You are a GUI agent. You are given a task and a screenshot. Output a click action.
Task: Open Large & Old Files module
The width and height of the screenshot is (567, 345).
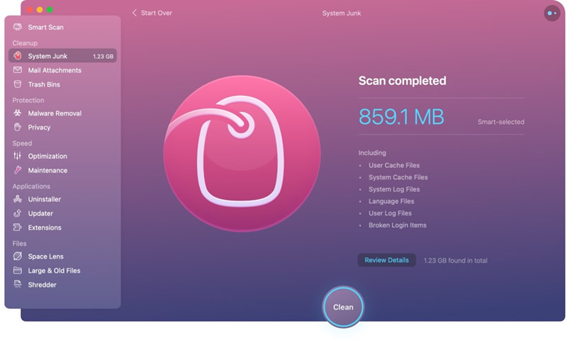tap(62, 270)
